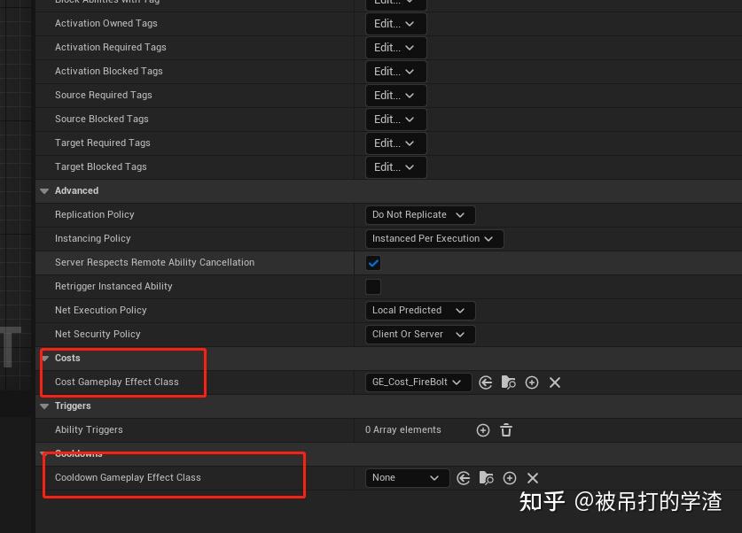The width and height of the screenshot is (742, 533).
Task: Use selected asset for Cost Gameplay Effect Class
Action: click(x=484, y=382)
